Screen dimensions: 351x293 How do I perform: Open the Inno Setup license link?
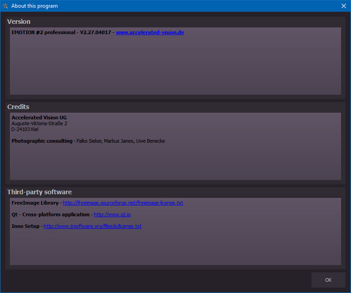[x=92, y=226]
